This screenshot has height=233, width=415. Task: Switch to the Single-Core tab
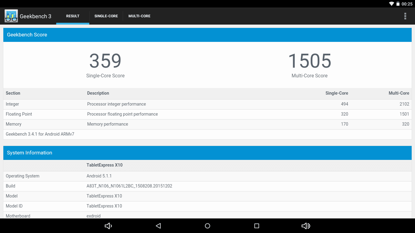tap(106, 16)
